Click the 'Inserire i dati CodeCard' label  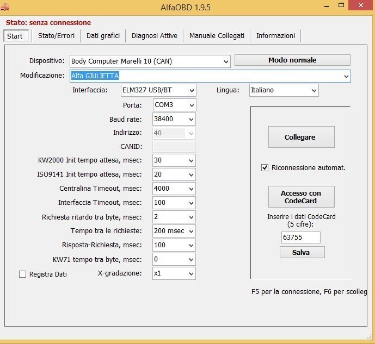tap(301, 220)
